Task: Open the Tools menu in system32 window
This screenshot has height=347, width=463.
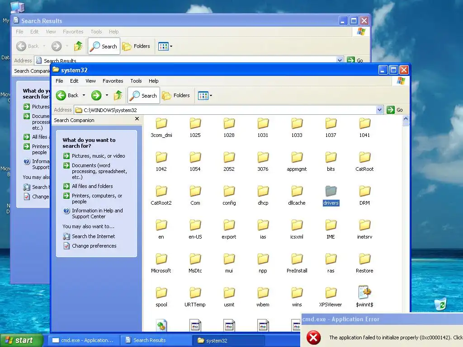Action: pos(136,81)
